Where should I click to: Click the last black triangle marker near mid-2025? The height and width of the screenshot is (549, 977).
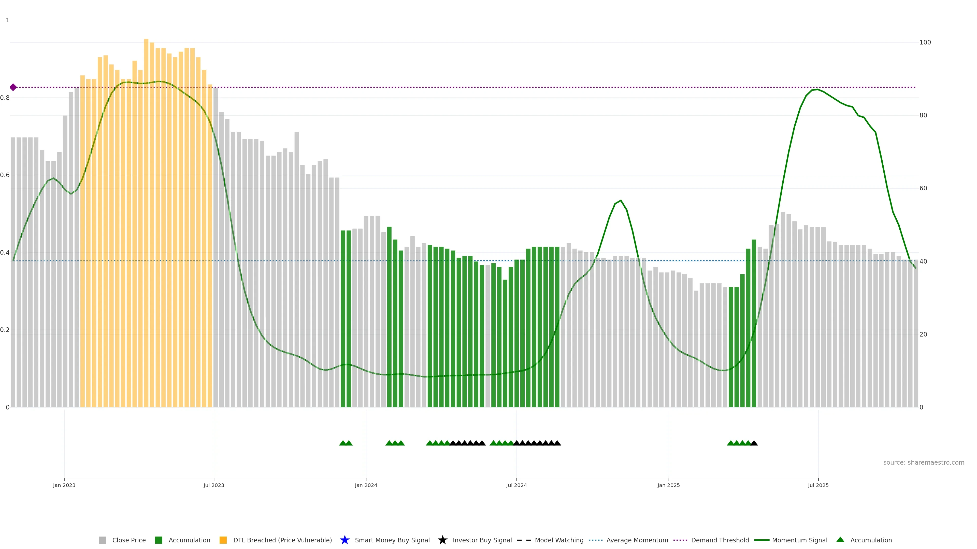[754, 443]
